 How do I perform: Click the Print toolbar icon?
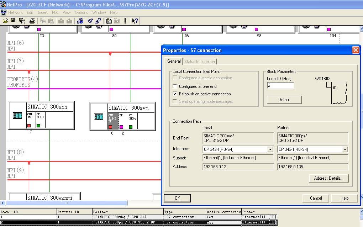tap(32, 21)
